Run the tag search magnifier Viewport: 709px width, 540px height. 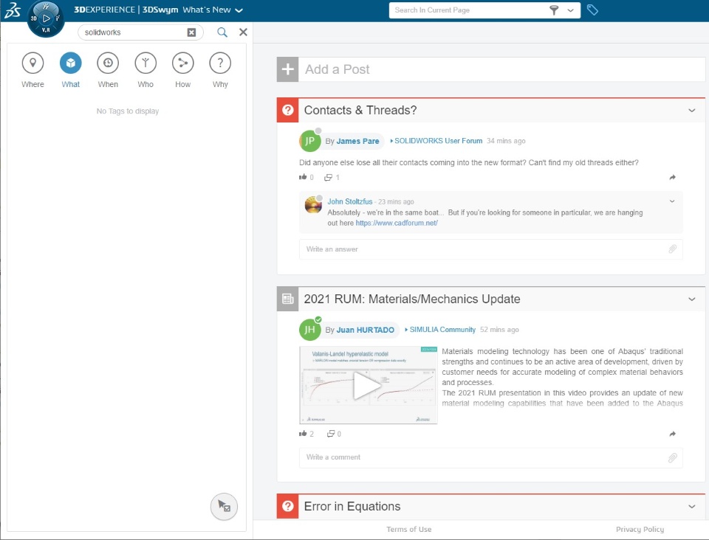tap(222, 32)
